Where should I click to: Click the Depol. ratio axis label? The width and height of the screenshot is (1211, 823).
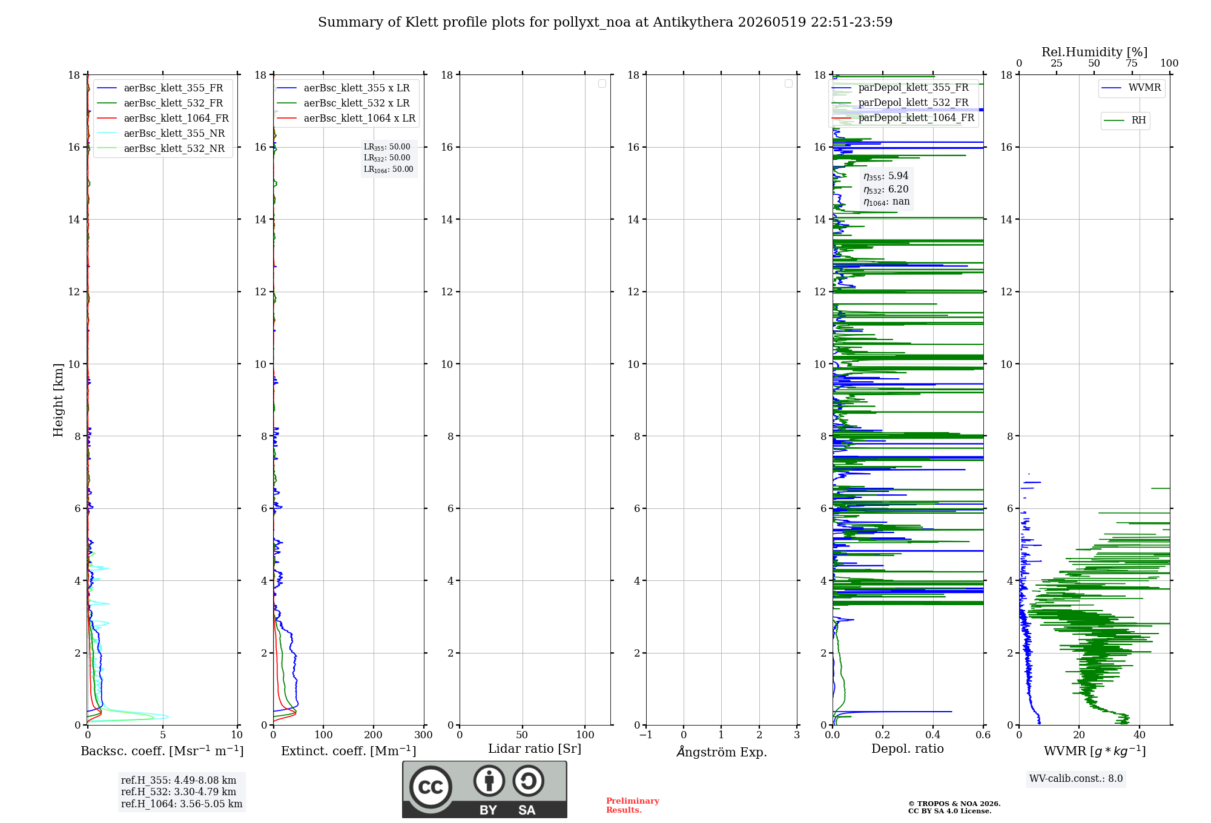point(908,749)
